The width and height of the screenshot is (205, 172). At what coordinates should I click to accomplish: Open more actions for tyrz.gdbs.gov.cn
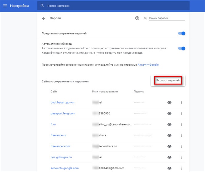(x=181, y=157)
